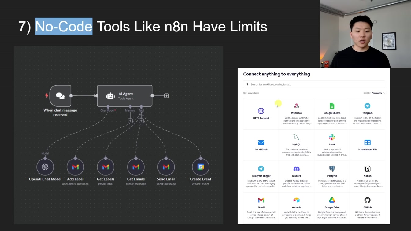Viewport: 411px width, 231px height.
Task: Click the 'Model' connector label
Action: click(x=45, y=153)
